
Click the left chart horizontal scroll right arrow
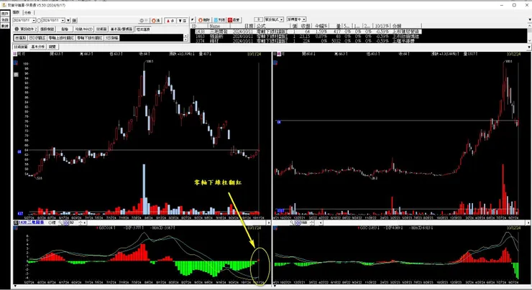(x=268, y=223)
